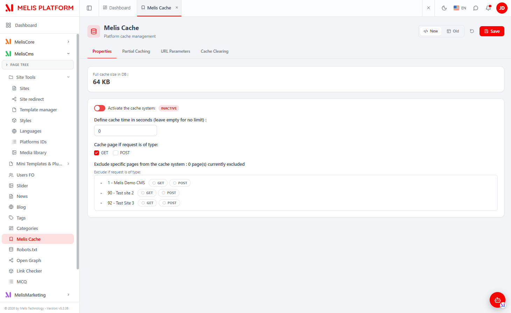Image resolution: width=511 pixels, height=313 pixels.
Task: Select GET for 90 - Test site 2
Action: click(147, 193)
